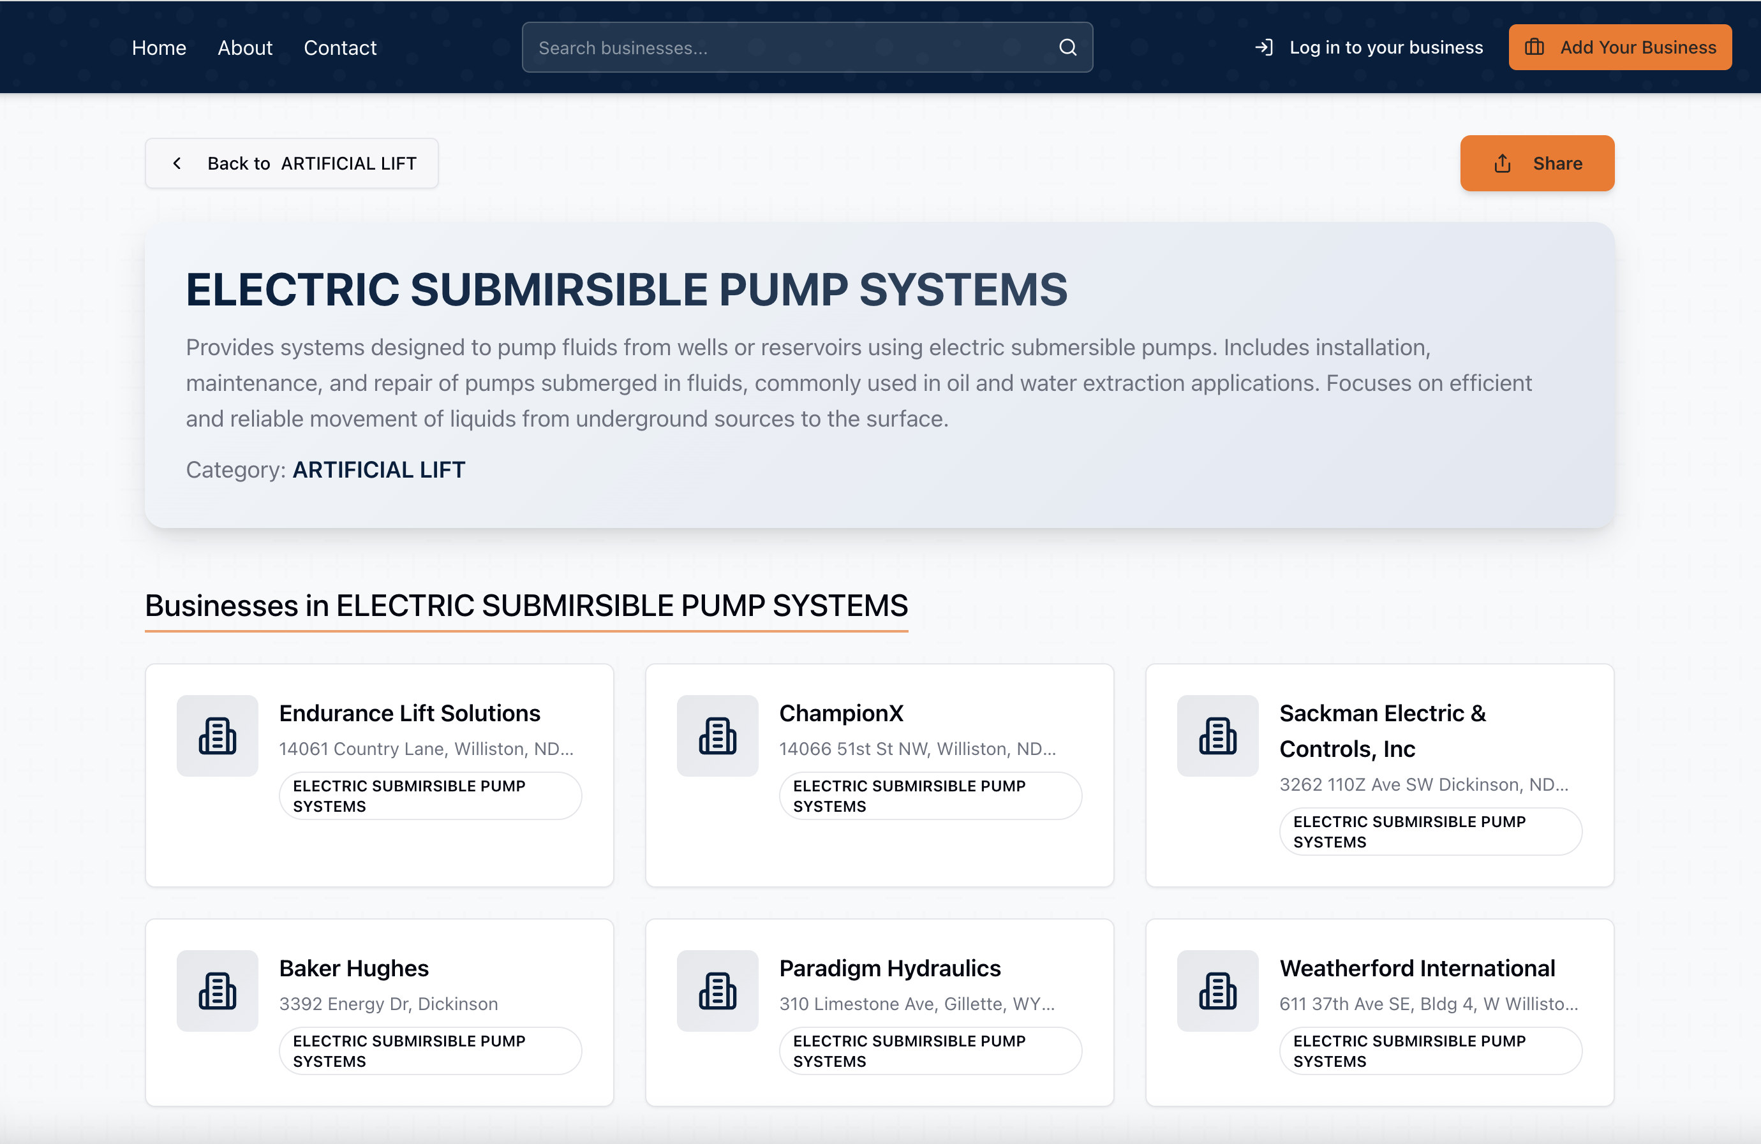This screenshot has width=1761, height=1144.
Task: Open the About page
Action: [244, 48]
